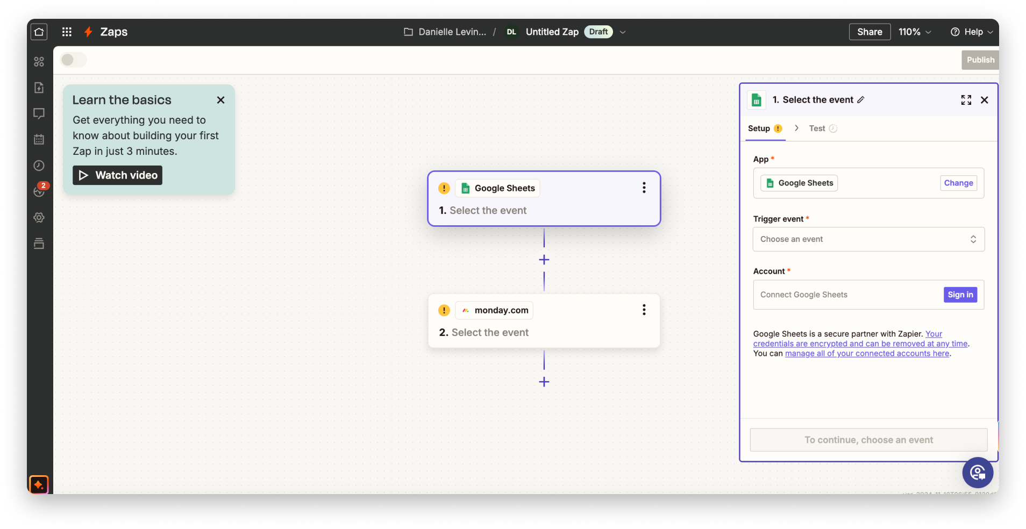
Task: Add step below monday.com
Action: click(x=544, y=382)
